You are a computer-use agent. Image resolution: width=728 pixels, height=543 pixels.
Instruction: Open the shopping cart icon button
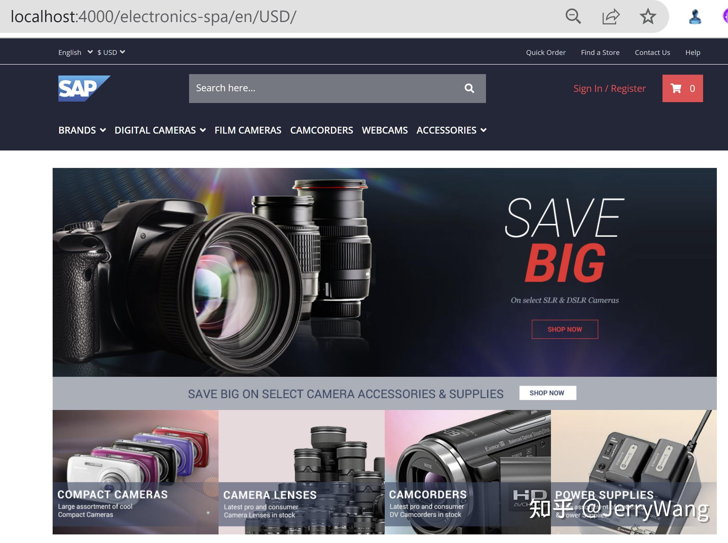point(682,88)
